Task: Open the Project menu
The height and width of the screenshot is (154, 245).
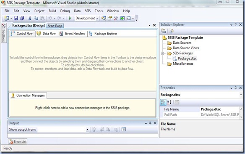Action: pos(39,11)
